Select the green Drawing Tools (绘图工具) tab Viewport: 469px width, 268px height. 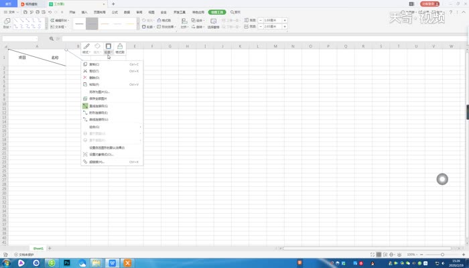pyautogui.click(x=217, y=12)
